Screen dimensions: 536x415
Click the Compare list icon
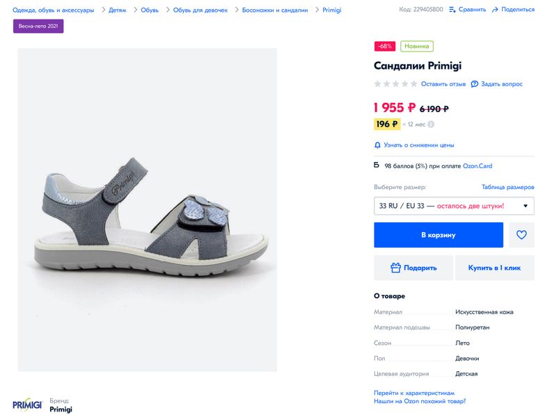pyautogui.click(x=452, y=10)
